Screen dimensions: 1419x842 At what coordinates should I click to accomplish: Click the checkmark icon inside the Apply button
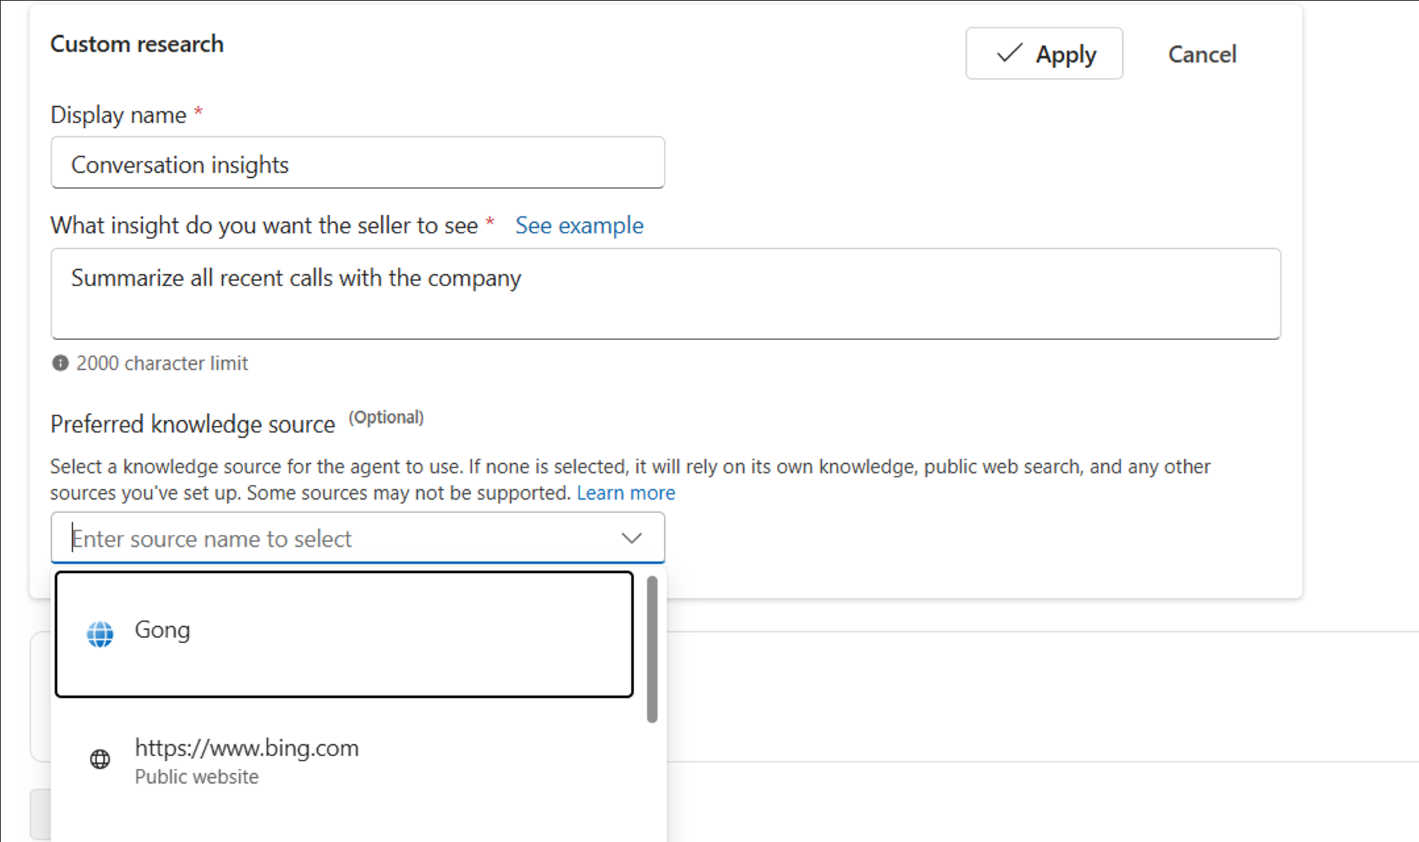[1008, 53]
